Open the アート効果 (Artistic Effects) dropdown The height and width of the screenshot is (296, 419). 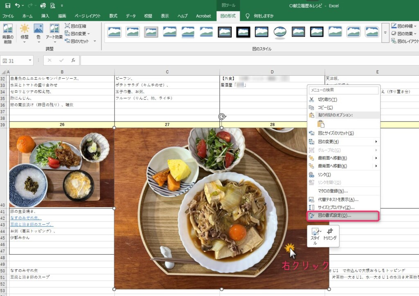[54, 33]
